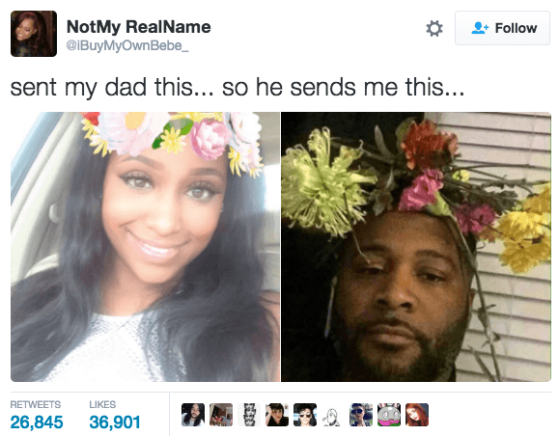Screen dimensions: 559x436
Task: Click the LIKES label
Action: click(x=102, y=405)
